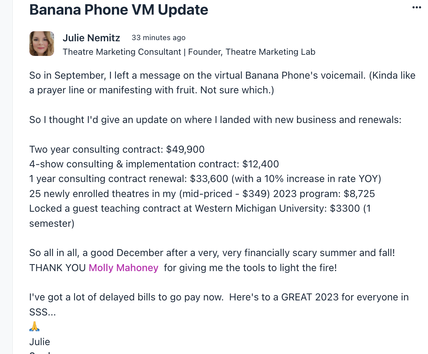Click the "Two year consulting contract: $49,900" line

point(117,149)
